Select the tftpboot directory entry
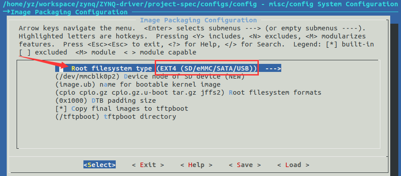The width and height of the screenshot is (401, 176). [x=116, y=117]
